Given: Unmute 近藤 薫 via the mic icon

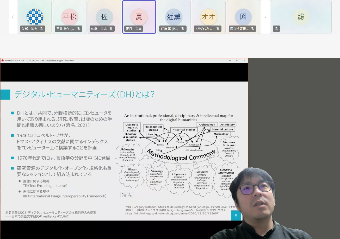Looking at the screenshot, I should tap(183, 29).
